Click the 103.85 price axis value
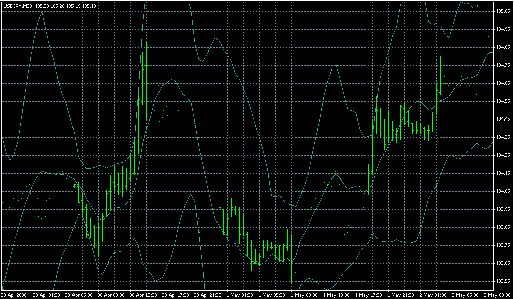The height and width of the screenshot is (299, 514). pos(503,227)
